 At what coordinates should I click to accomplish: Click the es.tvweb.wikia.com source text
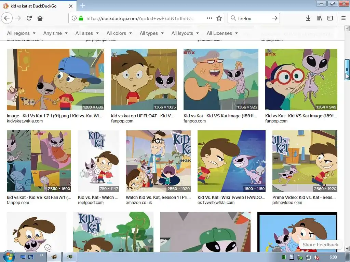tap(216, 203)
